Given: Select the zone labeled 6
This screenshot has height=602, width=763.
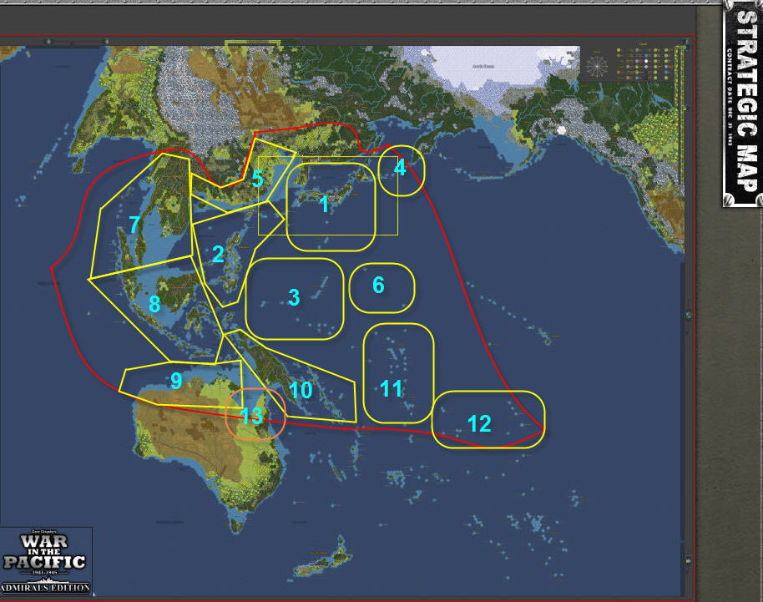Looking at the screenshot, I should 382,287.
